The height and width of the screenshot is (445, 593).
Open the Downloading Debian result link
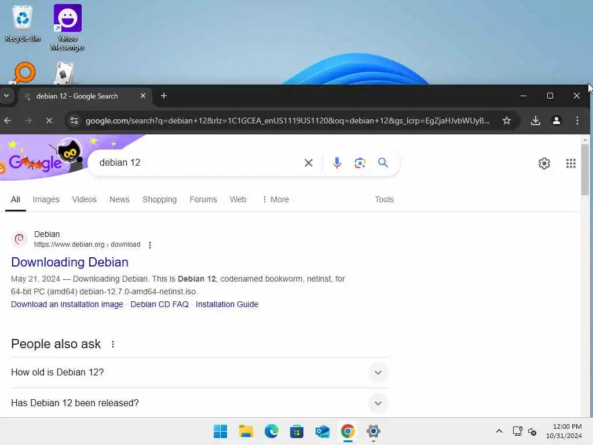click(69, 262)
